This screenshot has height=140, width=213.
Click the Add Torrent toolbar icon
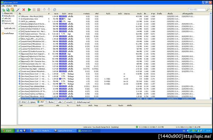point(3,10)
